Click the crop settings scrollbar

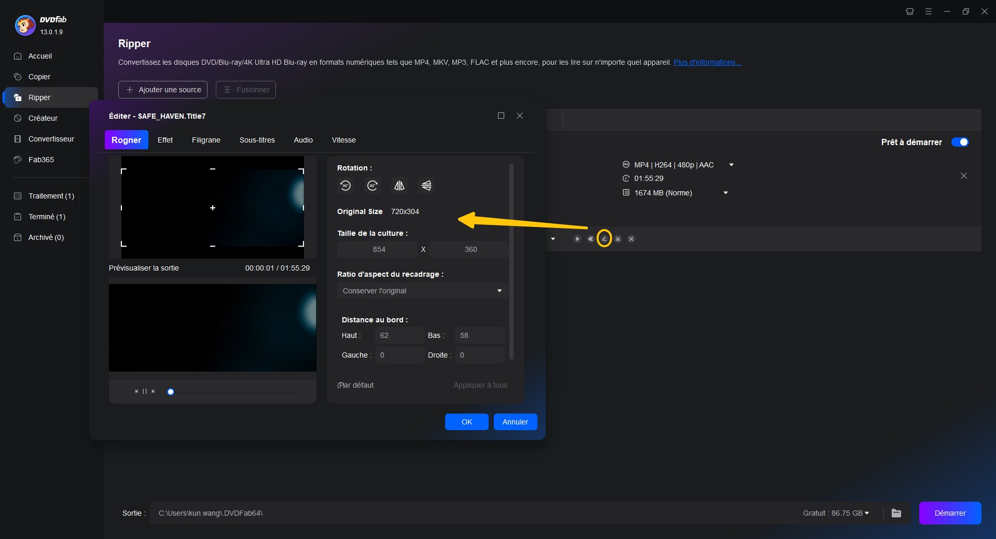coord(511,262)
